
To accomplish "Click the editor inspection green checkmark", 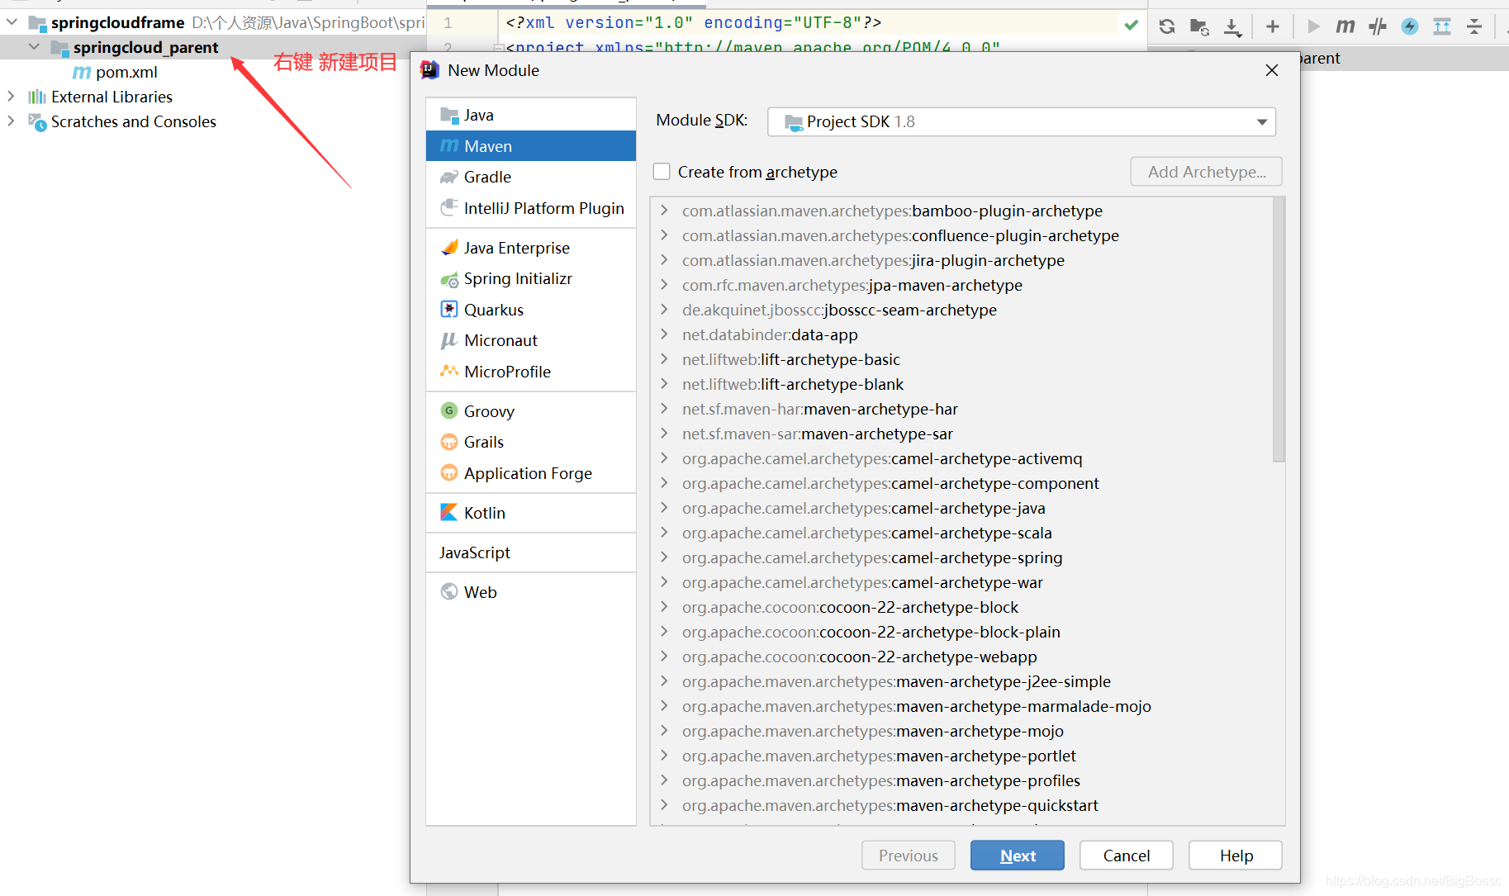I will (x=1132, y=25).
